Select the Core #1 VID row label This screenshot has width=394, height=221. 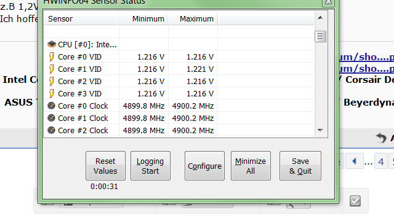point(79,69)
